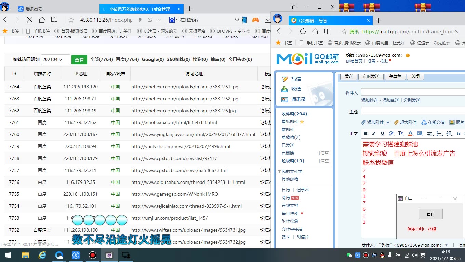Open a new tab in left browser
Viewport: 465px width, 262px height.
189,9
